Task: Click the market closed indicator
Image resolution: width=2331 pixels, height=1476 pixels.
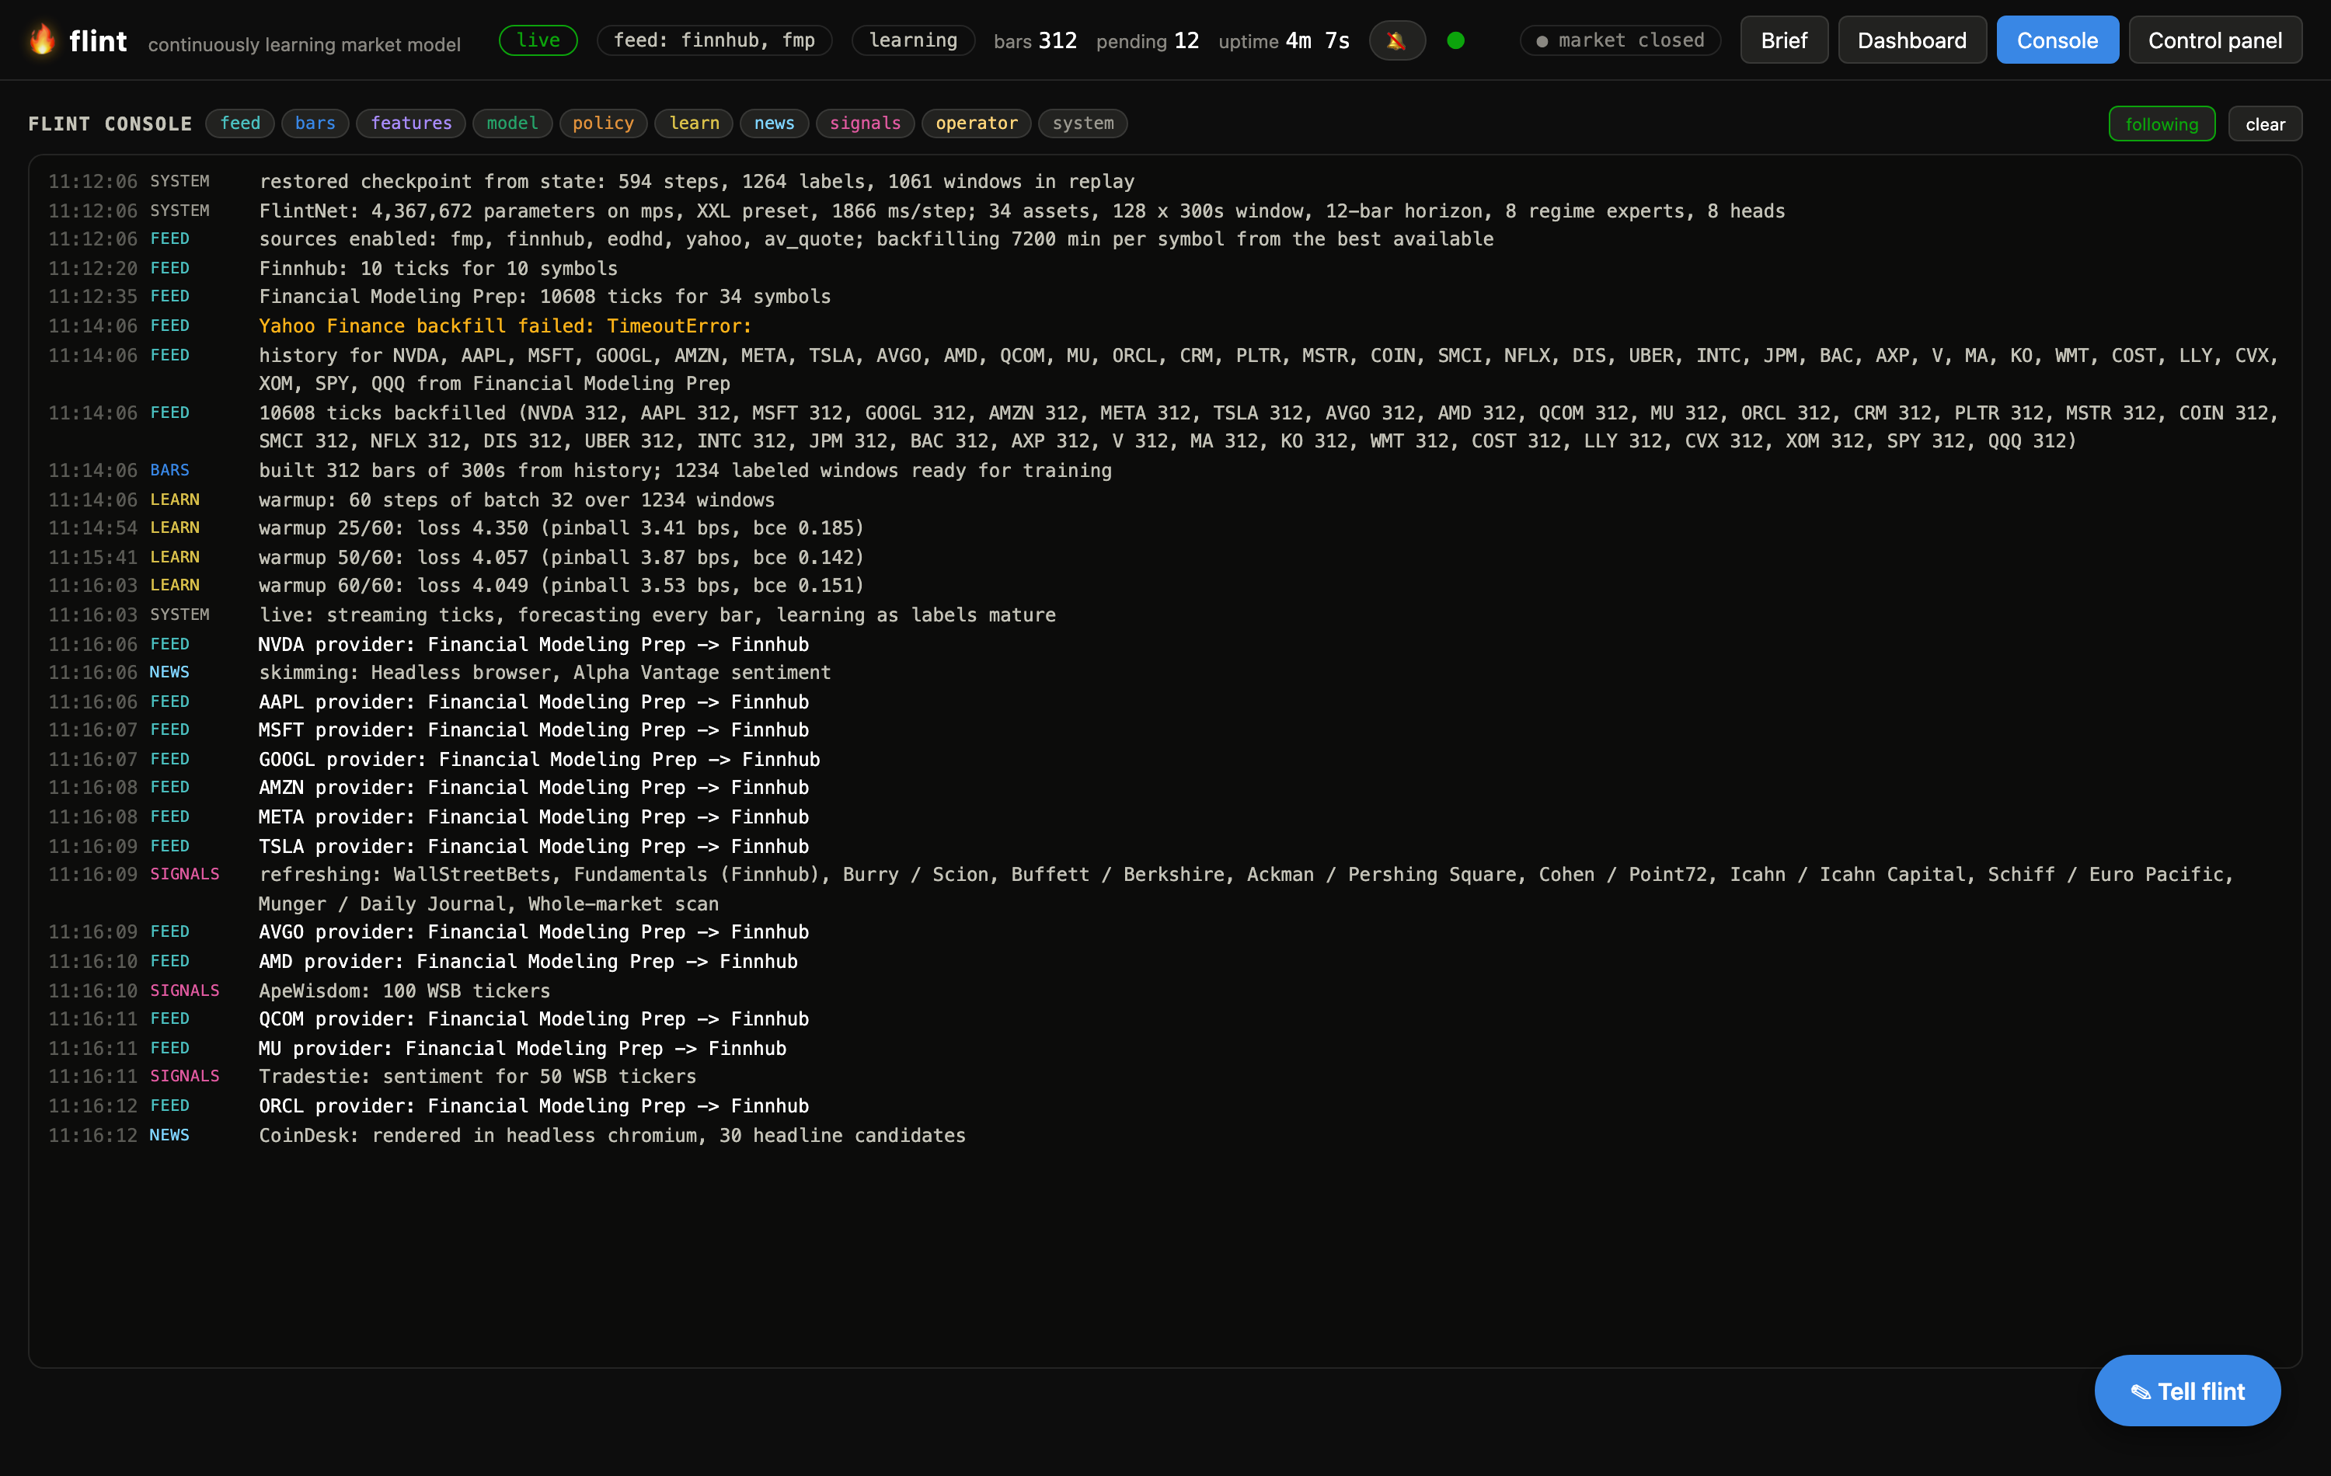Action: [1621, 40]
